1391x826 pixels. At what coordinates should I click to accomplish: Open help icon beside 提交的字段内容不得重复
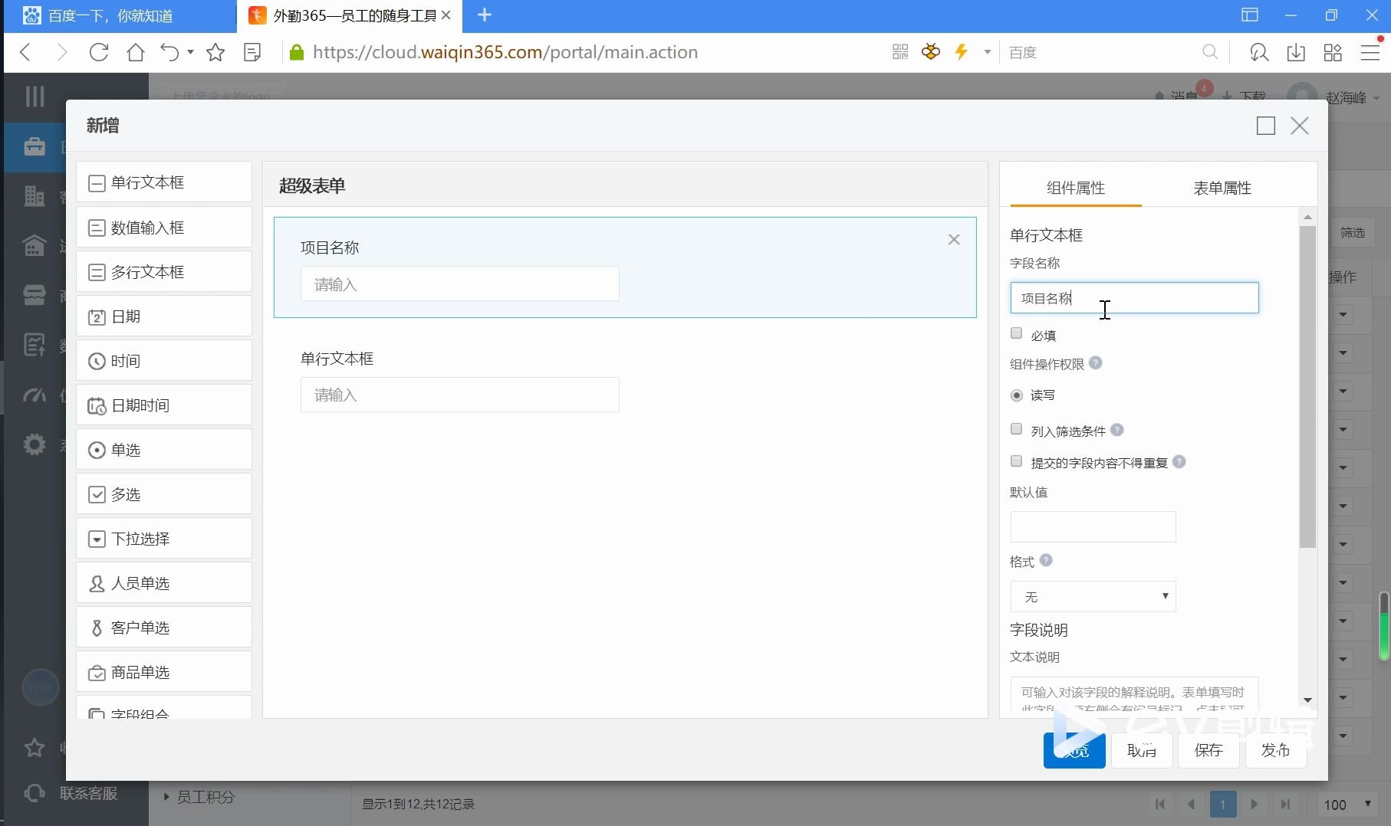click(x=1179, y=461)
